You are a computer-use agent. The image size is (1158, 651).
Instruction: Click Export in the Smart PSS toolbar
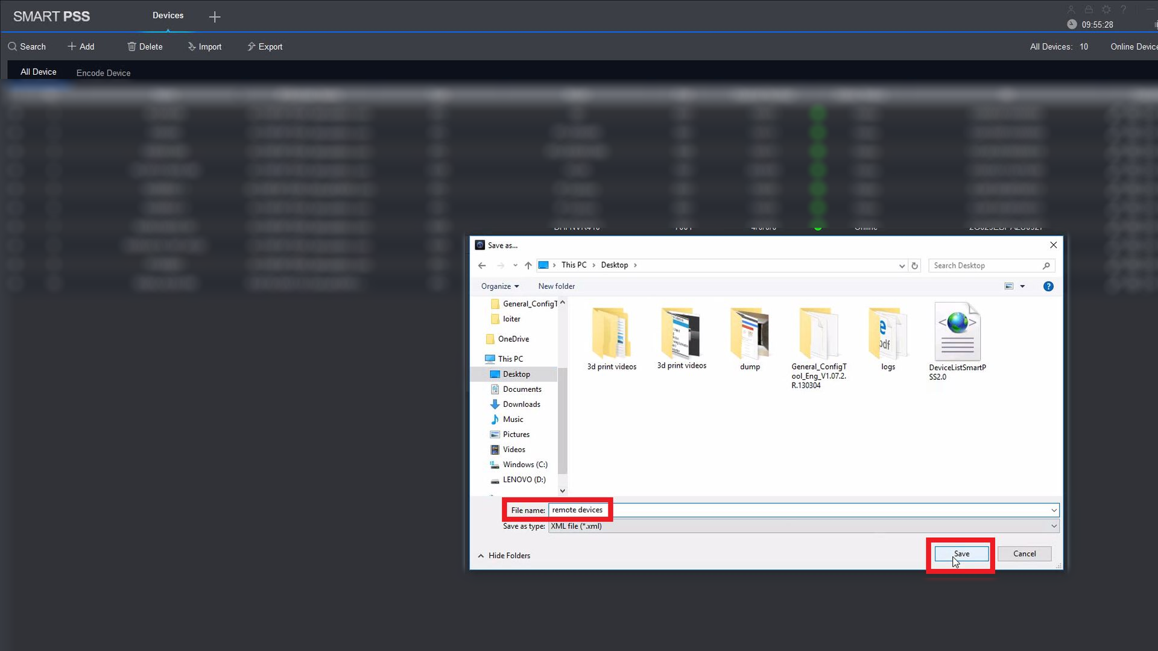point(265,46)
